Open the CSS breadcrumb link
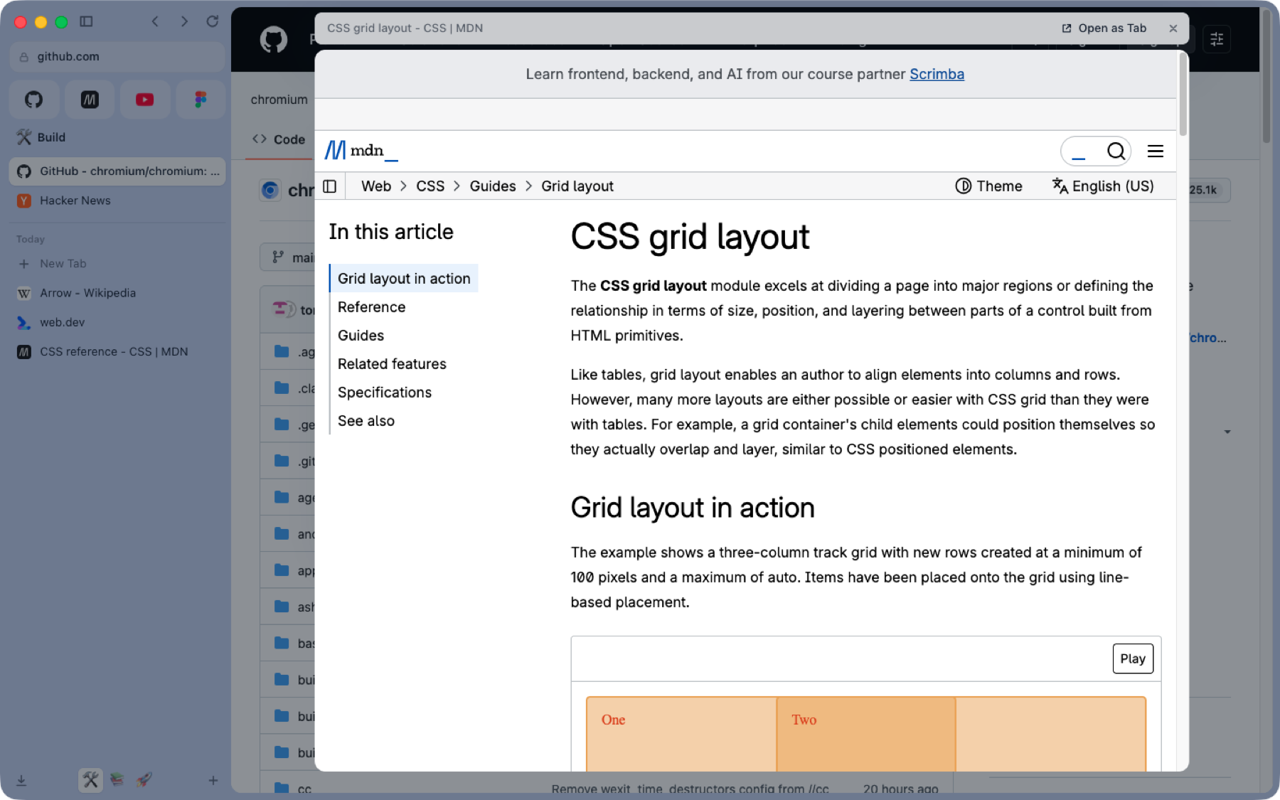This screenshot has height=800, width=1280. click(x=430, y=186)
